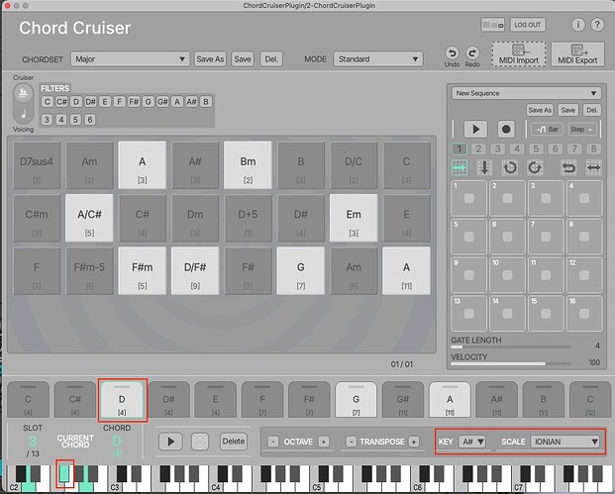
Task: Open the SCALE IONIAN dropdown
Action: point(564,442)
